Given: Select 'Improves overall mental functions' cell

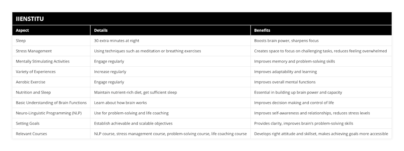Looking at the screenshot, I should coord(321,82).
